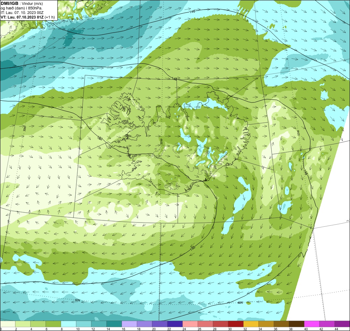Select the 40–42 m/s bright magenta legend swatch
Image resolution: width=350 pixels, height=331 pixels.
click(311, 324)
